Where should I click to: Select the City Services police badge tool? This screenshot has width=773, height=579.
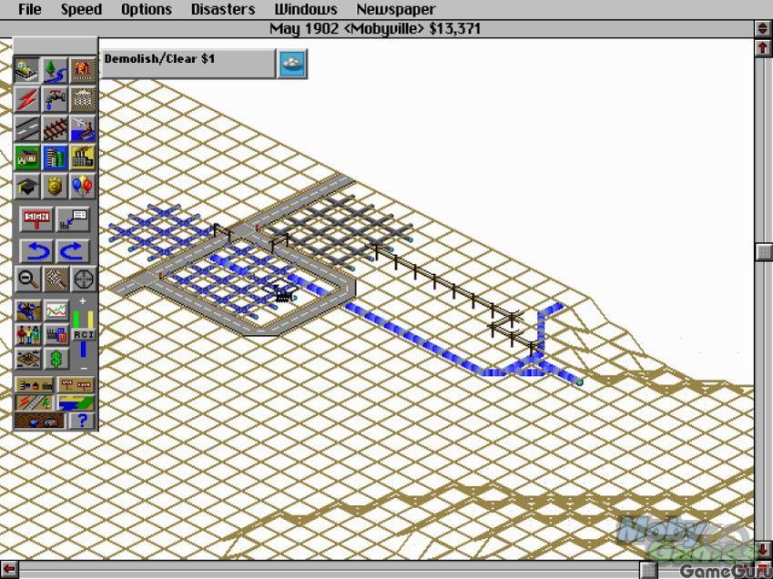55,187
